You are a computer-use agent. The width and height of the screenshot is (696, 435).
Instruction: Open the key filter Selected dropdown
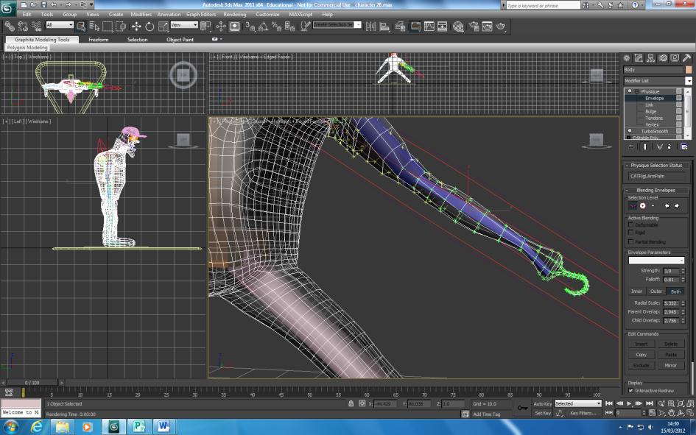(578, 403)
